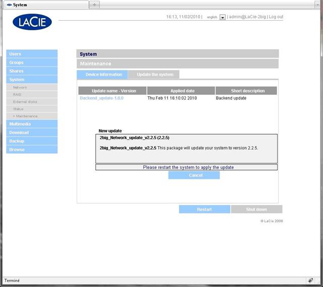This screenshot has height=287, width=323.
Task: Open the Multimedia sidebar section
Action: point(20,124)
